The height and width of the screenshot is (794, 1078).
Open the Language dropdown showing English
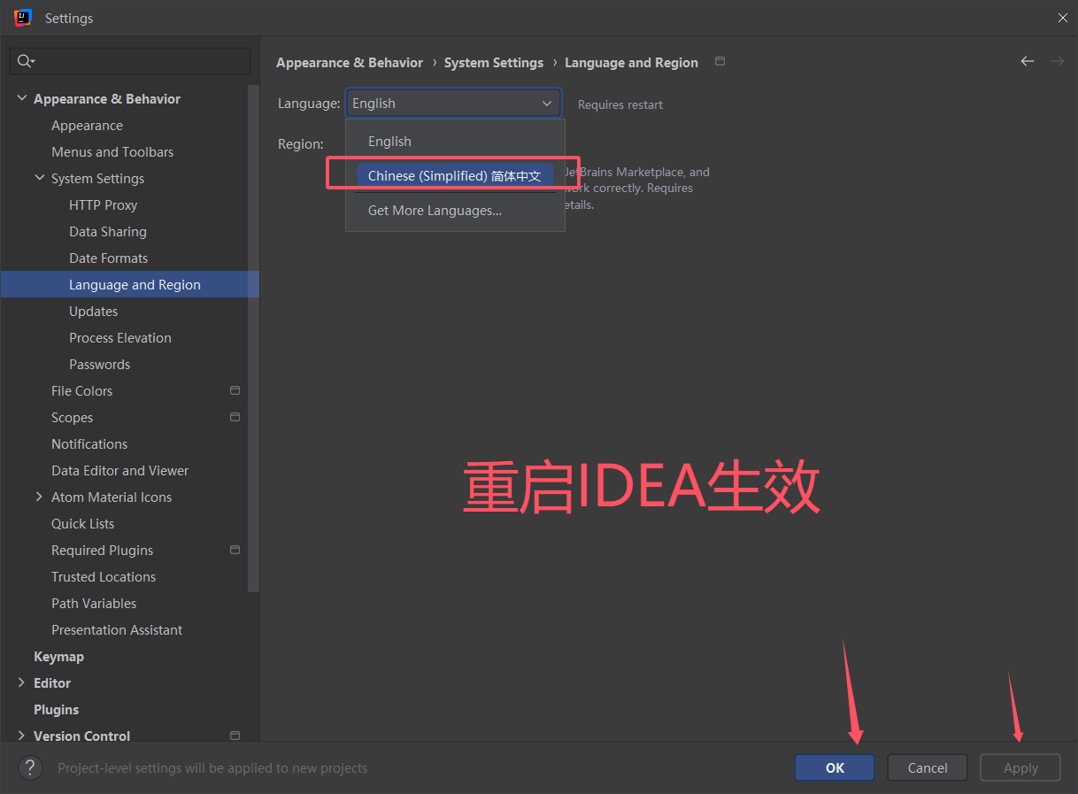tap(453, 104)
